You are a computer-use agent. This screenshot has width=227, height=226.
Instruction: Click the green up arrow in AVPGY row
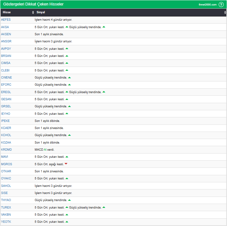click(67, 48)
